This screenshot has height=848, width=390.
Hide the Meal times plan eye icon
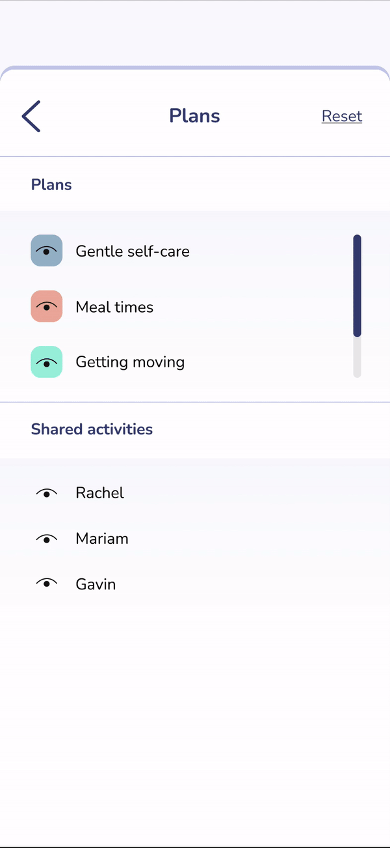(x=47, y=306)
